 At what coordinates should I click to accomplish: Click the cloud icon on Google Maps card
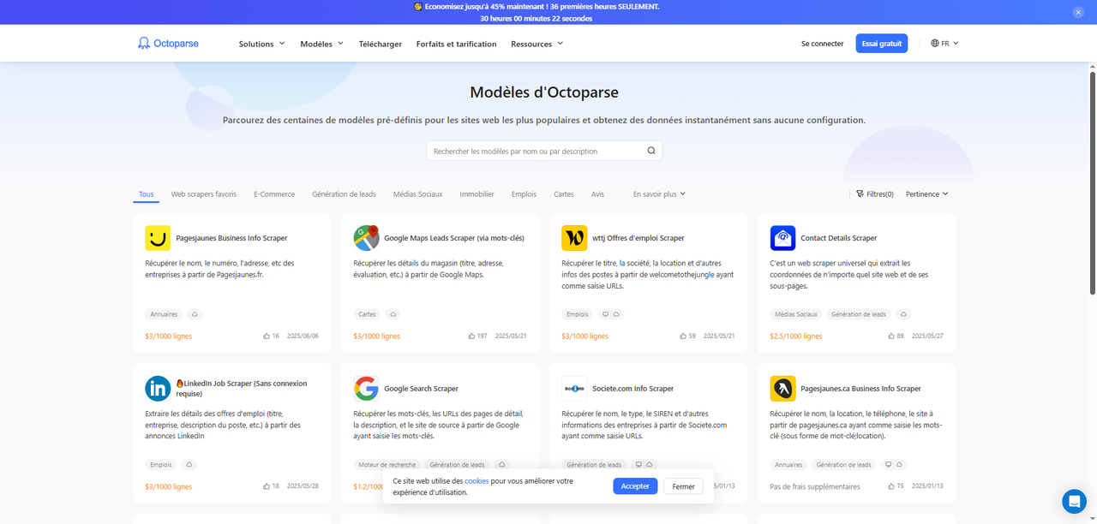(x=393, y=314)
